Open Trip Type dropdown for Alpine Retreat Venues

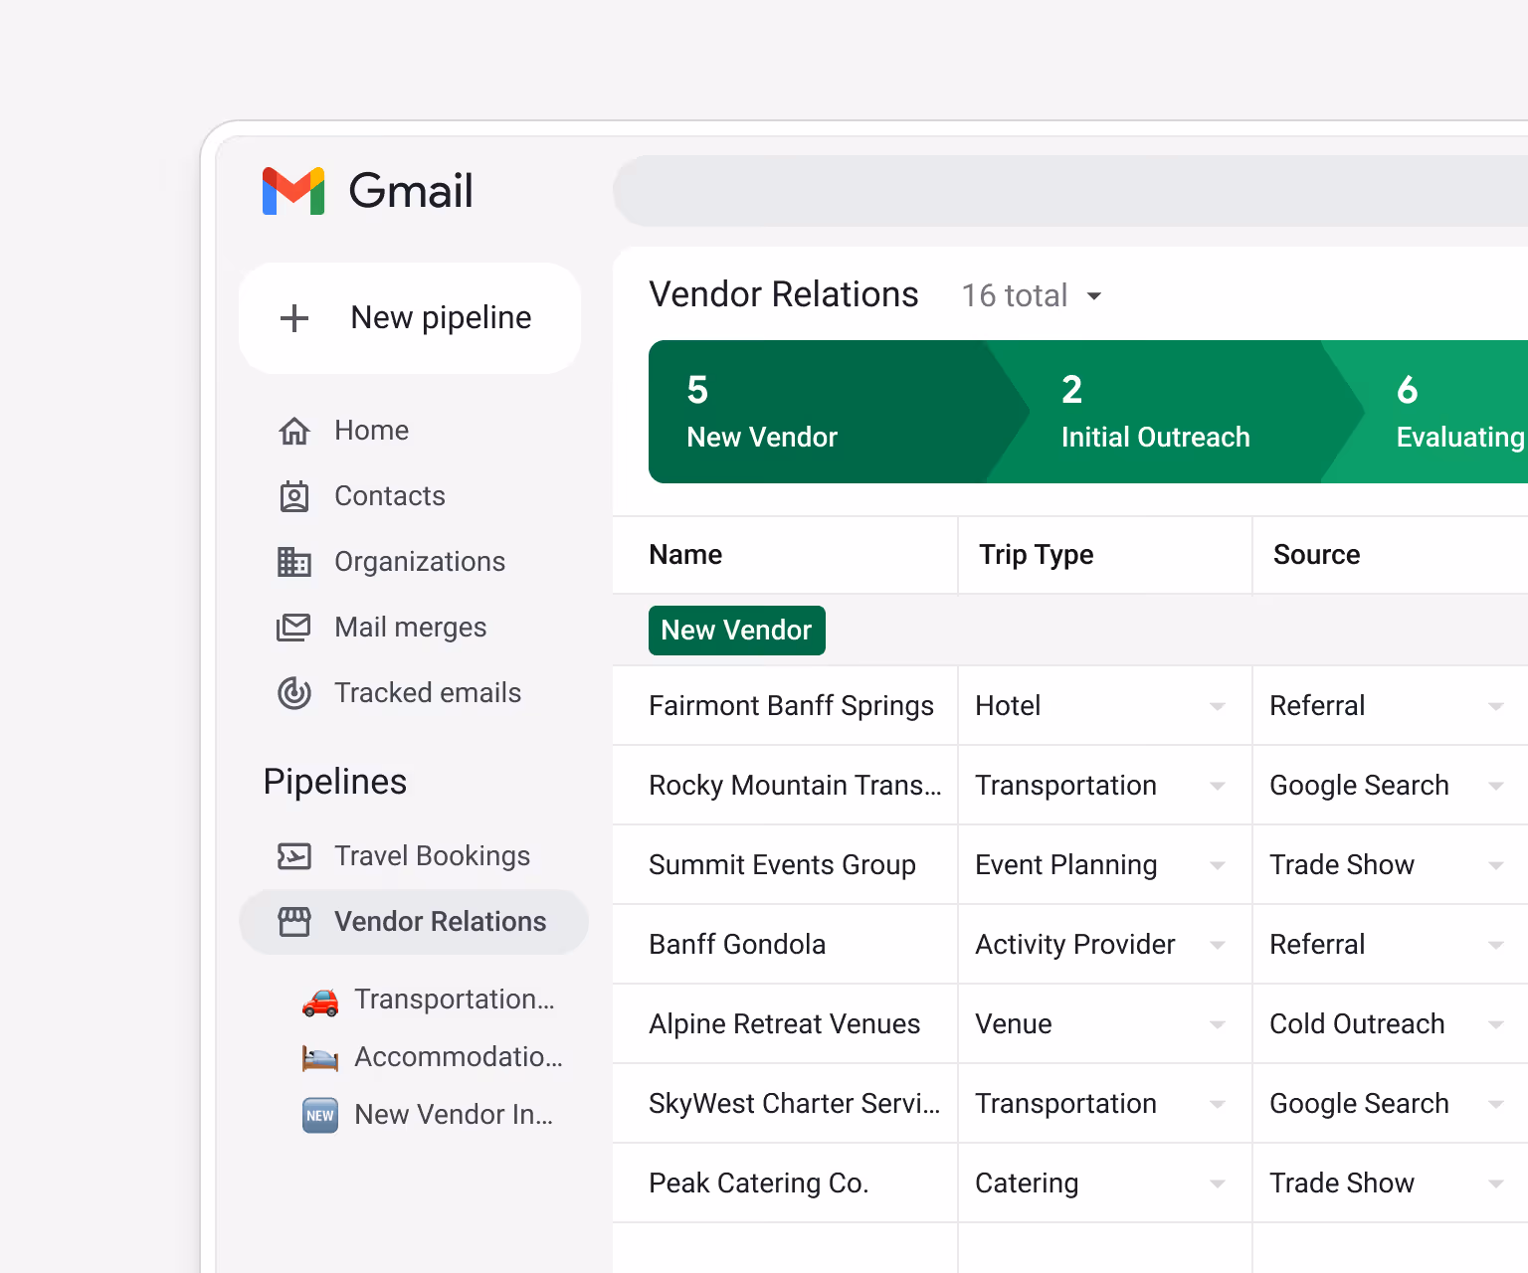tap(1218, 1024)
